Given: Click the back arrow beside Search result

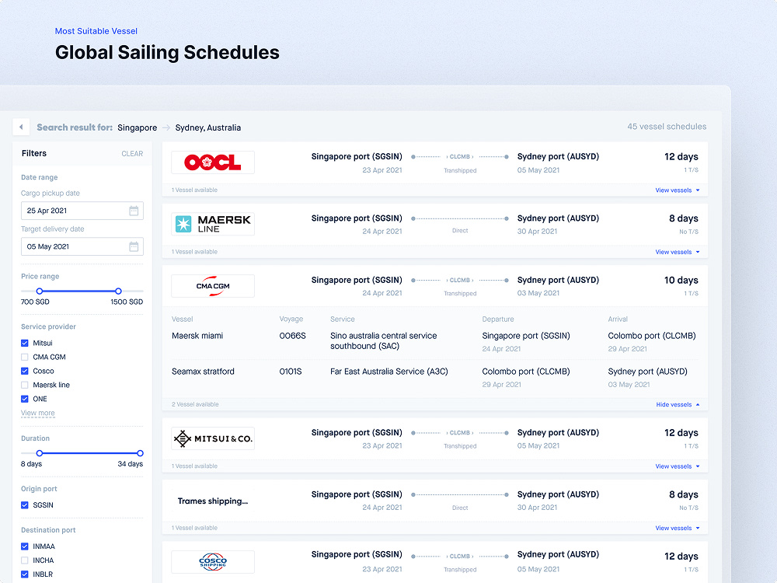Looking at the screenshot, I should pyautogui.click(x=21, y=127).
